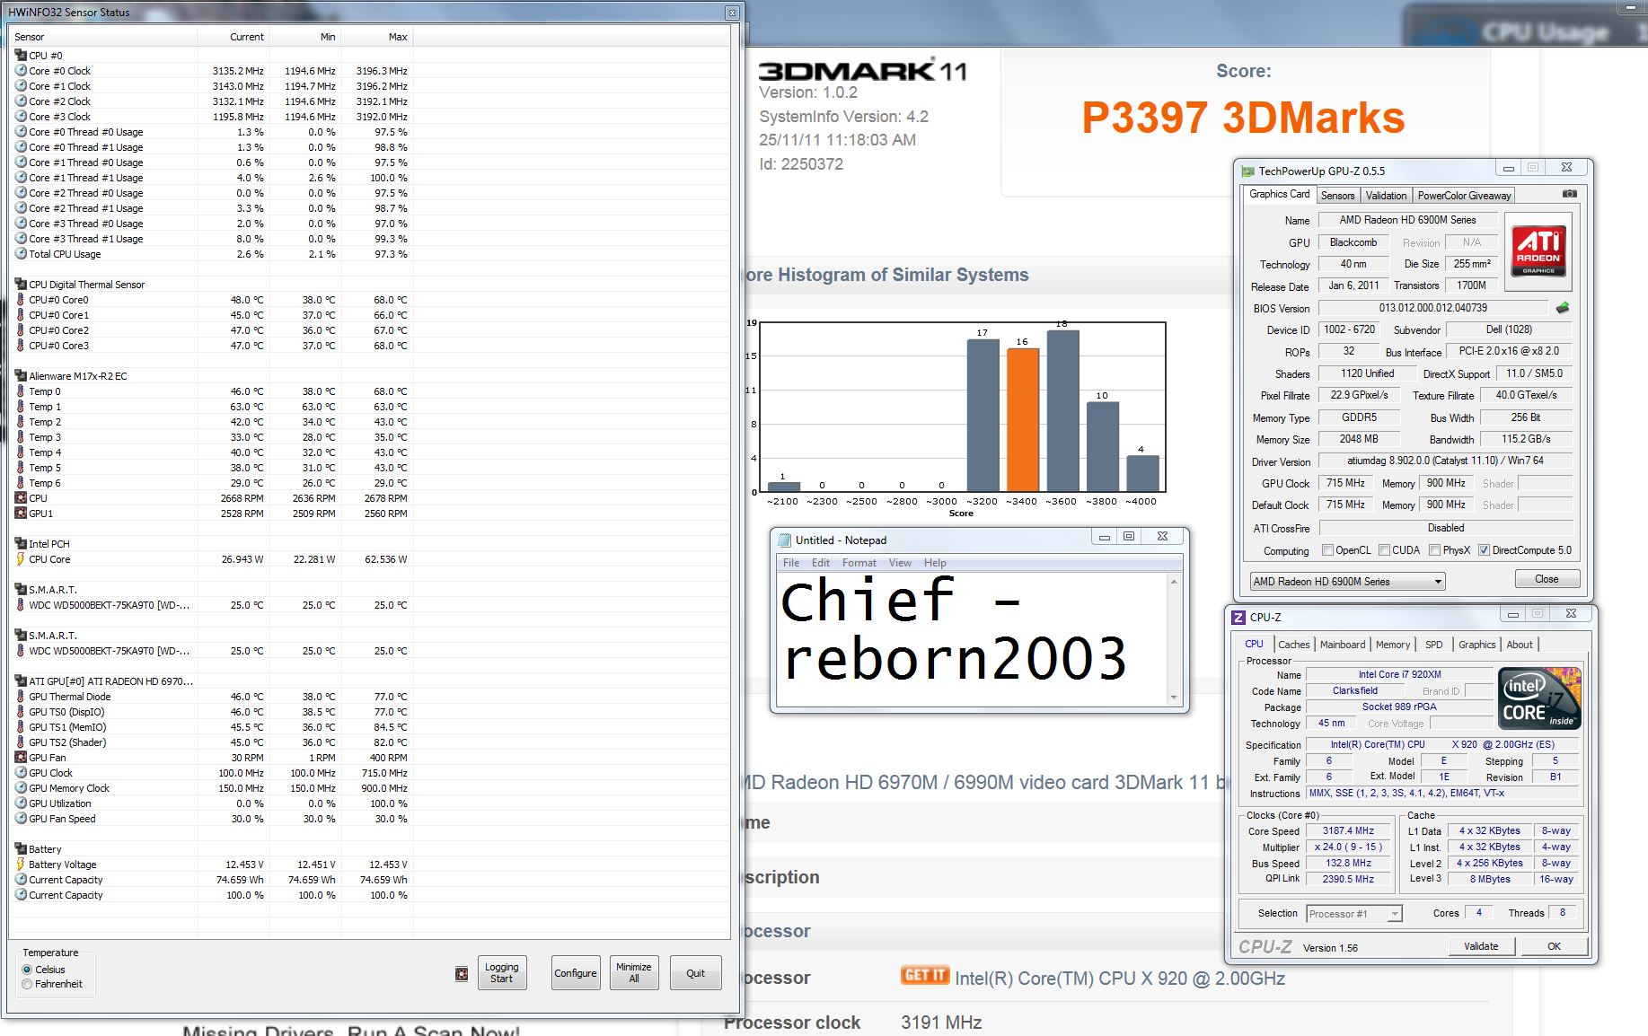Click the GPU Thermal Diode thermometer icon
The height and width of the screenshot is (1036, 1648).
click(x=21, y=696)
